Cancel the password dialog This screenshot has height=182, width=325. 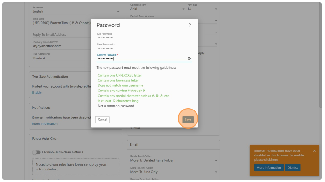coord(102,119)
